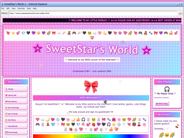Click the floppy disk icon on Downloads button

(6, 132)
